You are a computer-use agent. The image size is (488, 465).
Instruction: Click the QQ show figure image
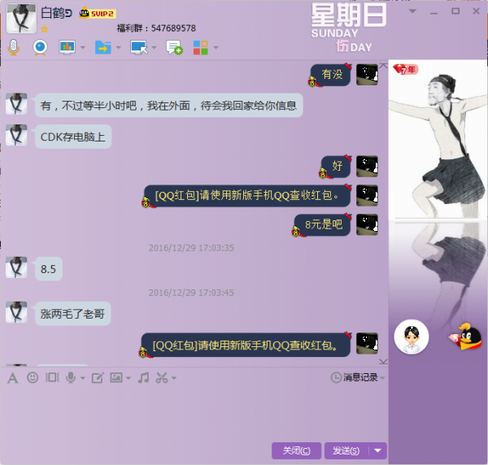tap(438, 141)
